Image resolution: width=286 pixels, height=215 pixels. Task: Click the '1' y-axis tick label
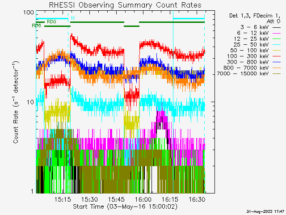pos(32,191)
